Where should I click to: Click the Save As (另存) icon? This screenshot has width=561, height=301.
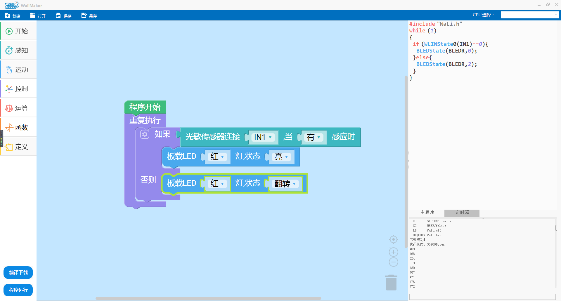point(84,15)
